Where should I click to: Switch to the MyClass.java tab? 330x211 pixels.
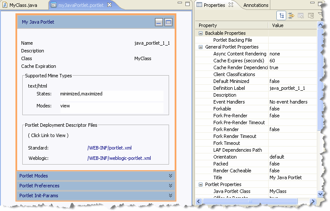pos(23,5)
